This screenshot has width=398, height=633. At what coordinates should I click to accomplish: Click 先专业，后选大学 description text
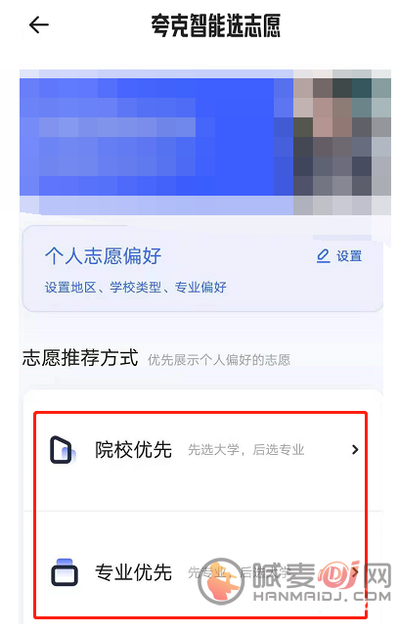pos(239,572)
